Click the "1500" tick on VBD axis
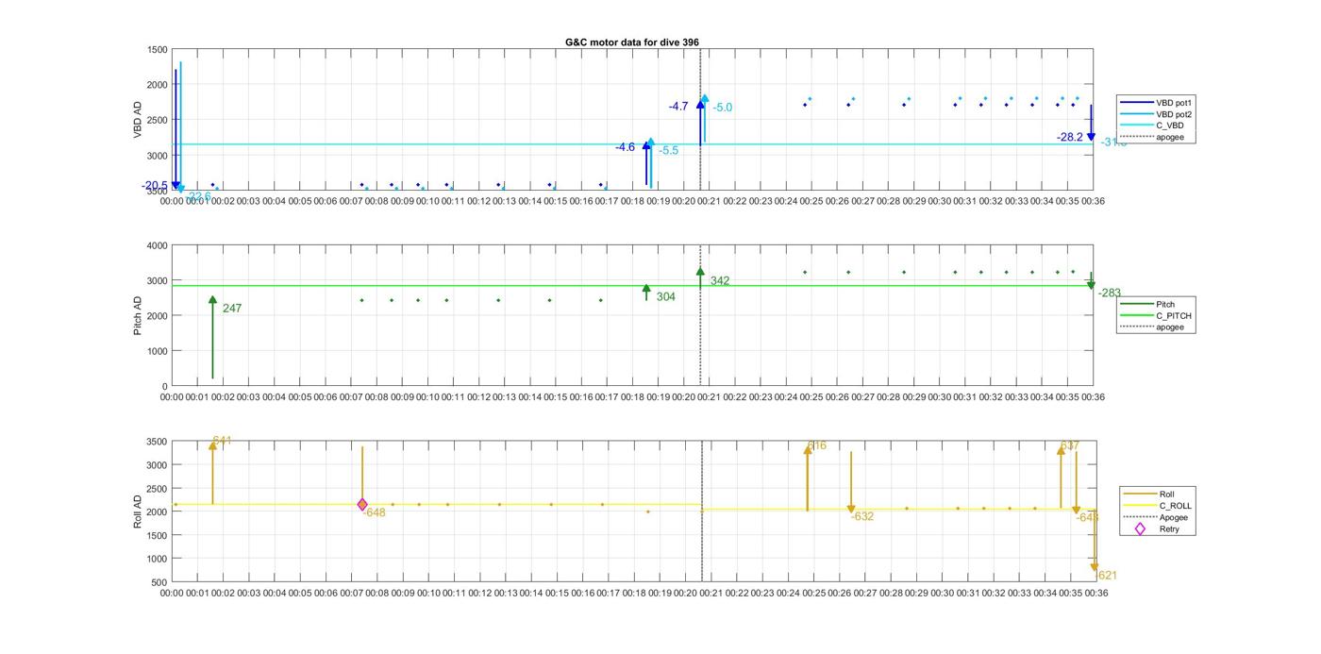 coord(157,49)
